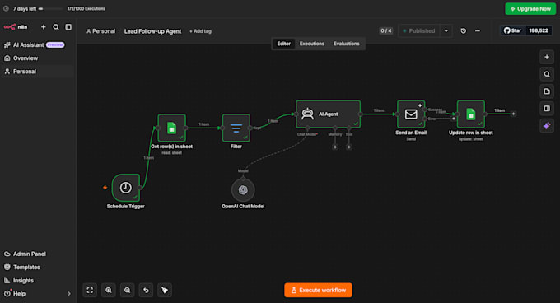Open the three-dot more menu
560x303 pixels.
[x=478, y=31]
